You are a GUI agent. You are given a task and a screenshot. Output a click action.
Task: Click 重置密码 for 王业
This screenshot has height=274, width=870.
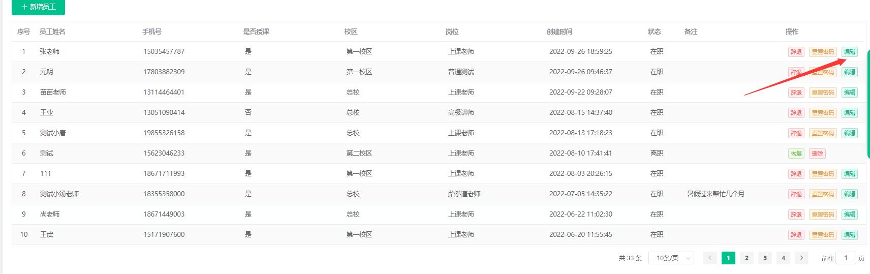(822, 113)
